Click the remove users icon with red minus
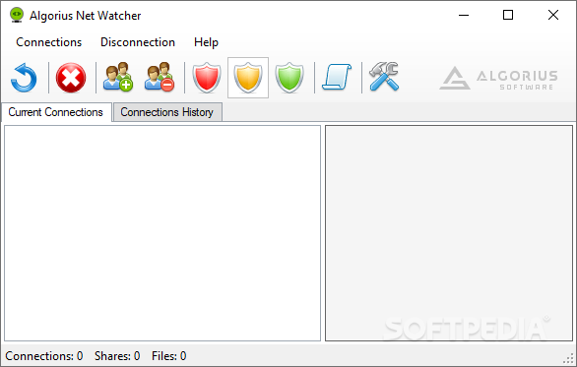This screenshot has width=577, height=367. (160, 77)
